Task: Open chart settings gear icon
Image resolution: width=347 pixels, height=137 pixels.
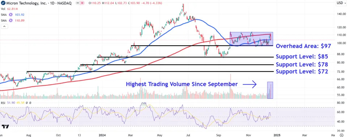Action: coord(341,135)
